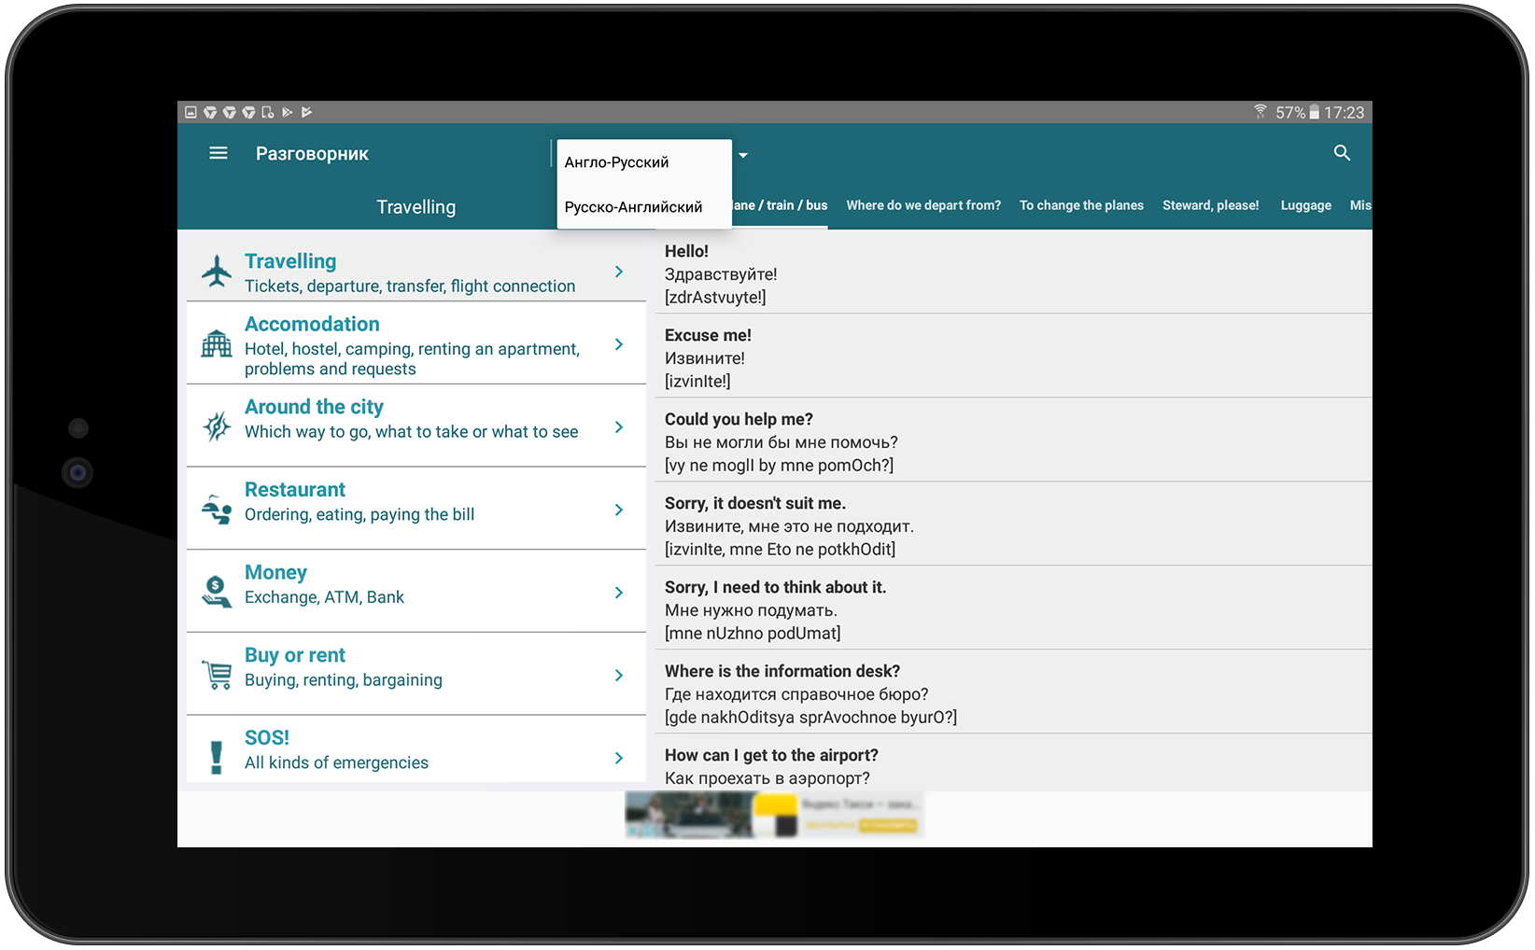
Task: Open the SOS! category title
Action: coord(267,737)
